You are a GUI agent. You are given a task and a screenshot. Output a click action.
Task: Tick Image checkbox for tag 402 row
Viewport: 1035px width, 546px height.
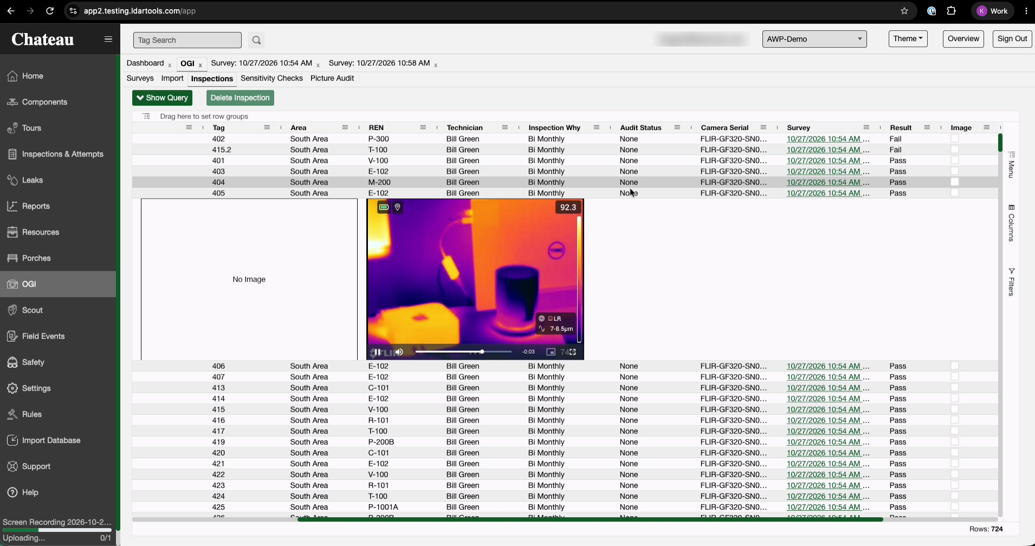pos(955,139)
